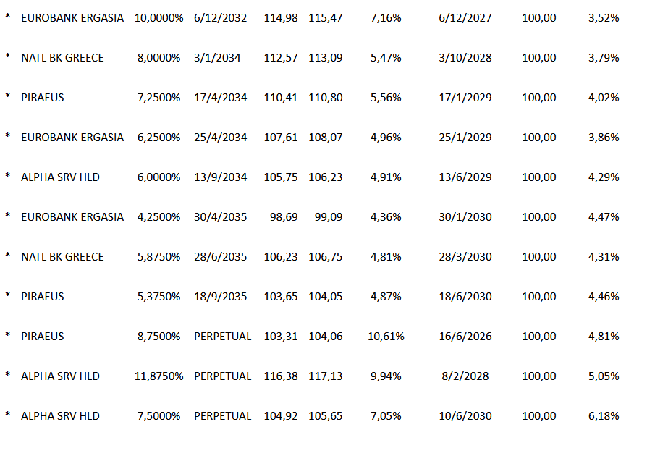This screenshot has width=668, height=456.
Task: Click the 4,47% yield-to-call value
Action: point(604,217)
